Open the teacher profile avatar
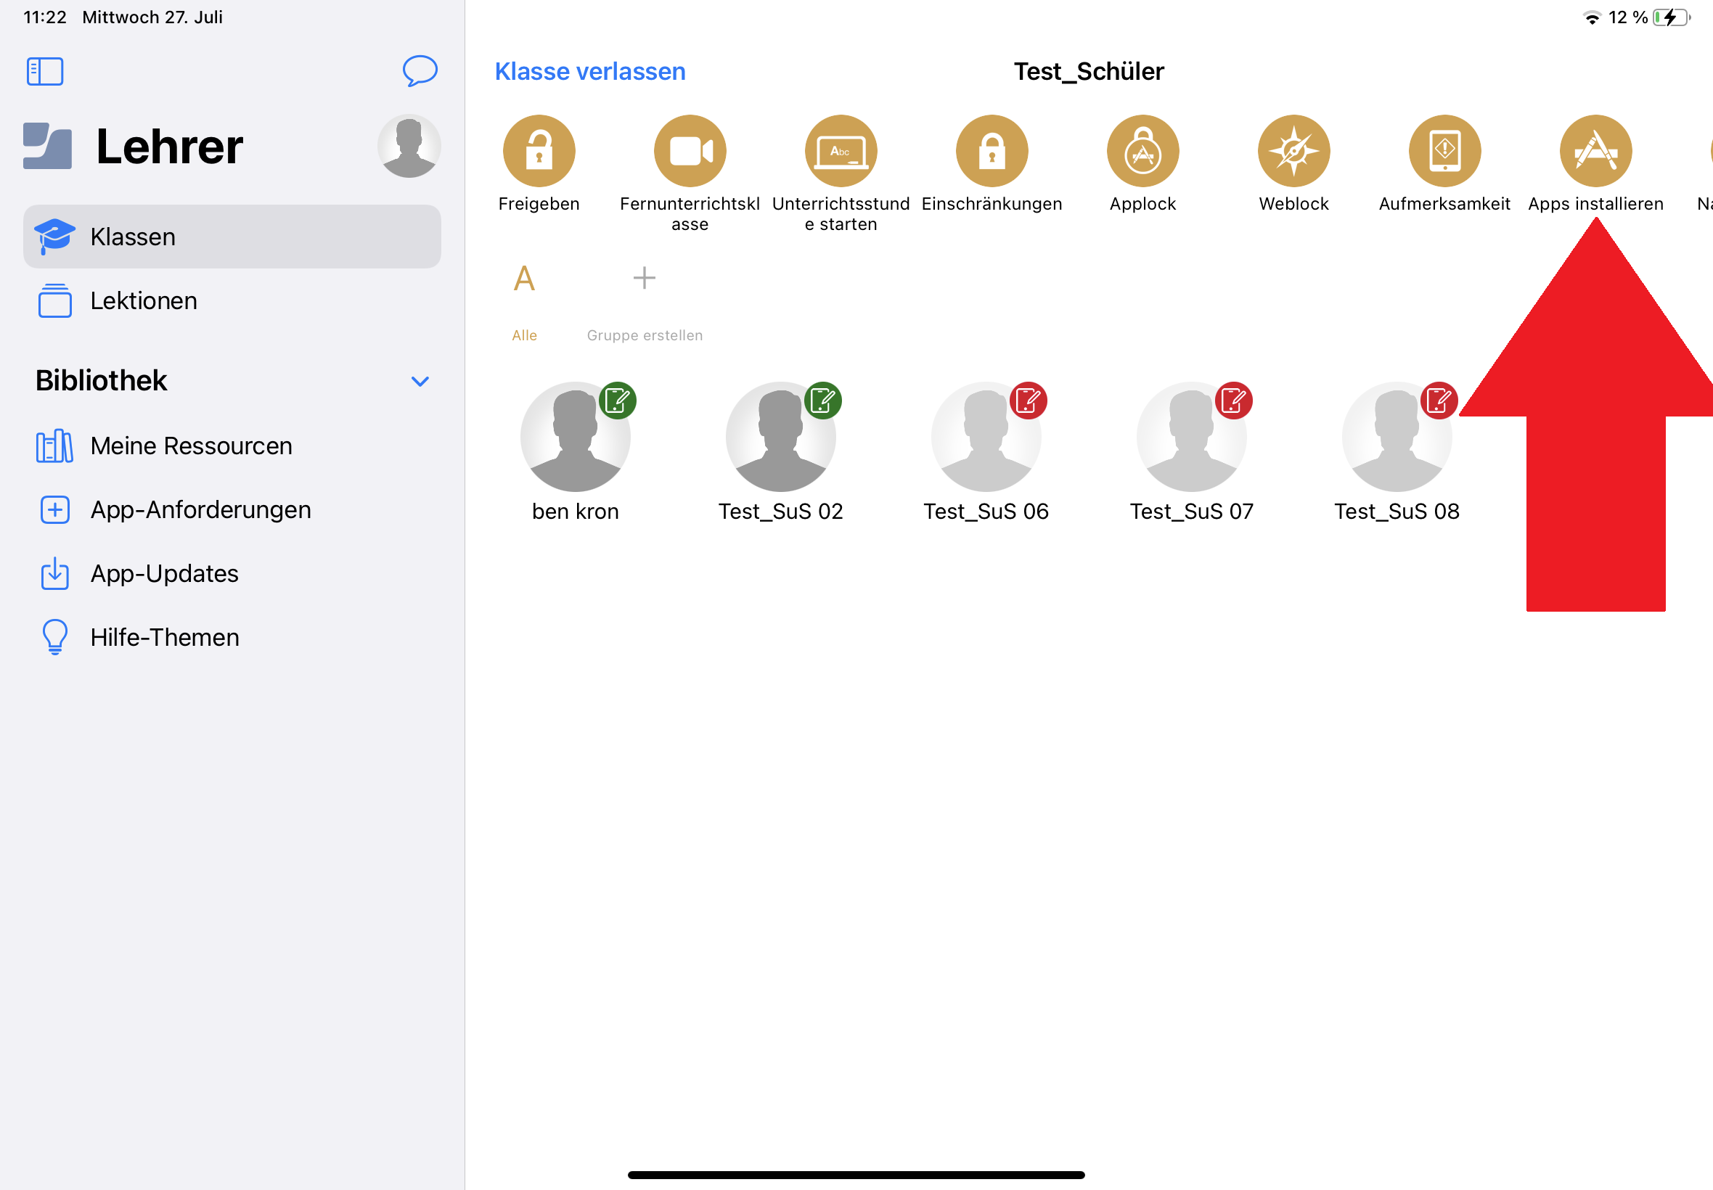This screenshot has width=1713, height=1190. pos(409,146)
